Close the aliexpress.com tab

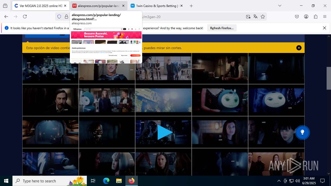123,6
